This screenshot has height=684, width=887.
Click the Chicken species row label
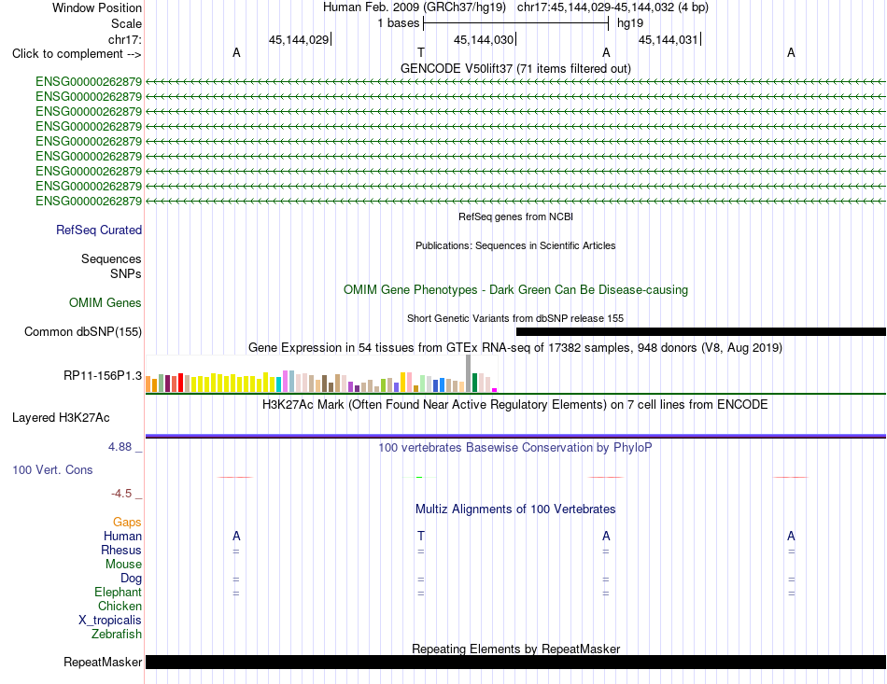[x=120, y=606]
